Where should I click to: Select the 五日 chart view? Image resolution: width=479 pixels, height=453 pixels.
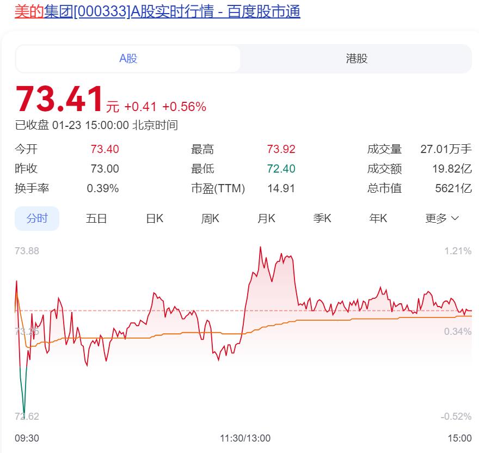pyautogui.click(x=96, y=218)
